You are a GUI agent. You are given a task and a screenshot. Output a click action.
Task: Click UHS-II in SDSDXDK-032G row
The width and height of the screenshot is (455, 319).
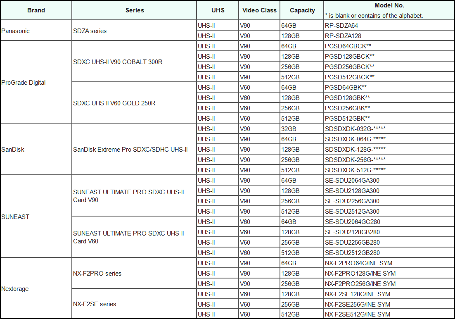point(218,129)
